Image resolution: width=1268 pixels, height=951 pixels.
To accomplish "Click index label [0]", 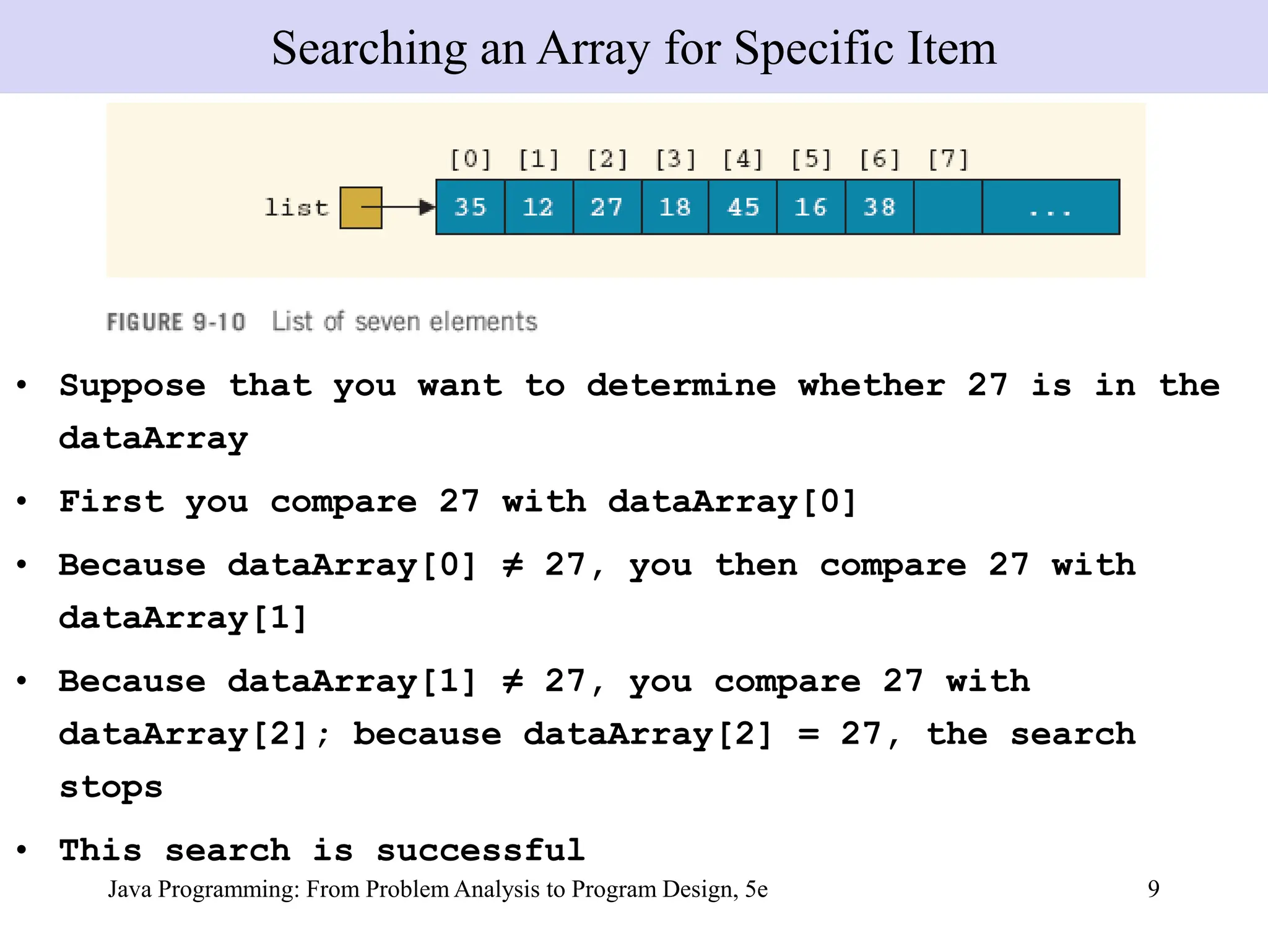I will [x=471, y=159].
